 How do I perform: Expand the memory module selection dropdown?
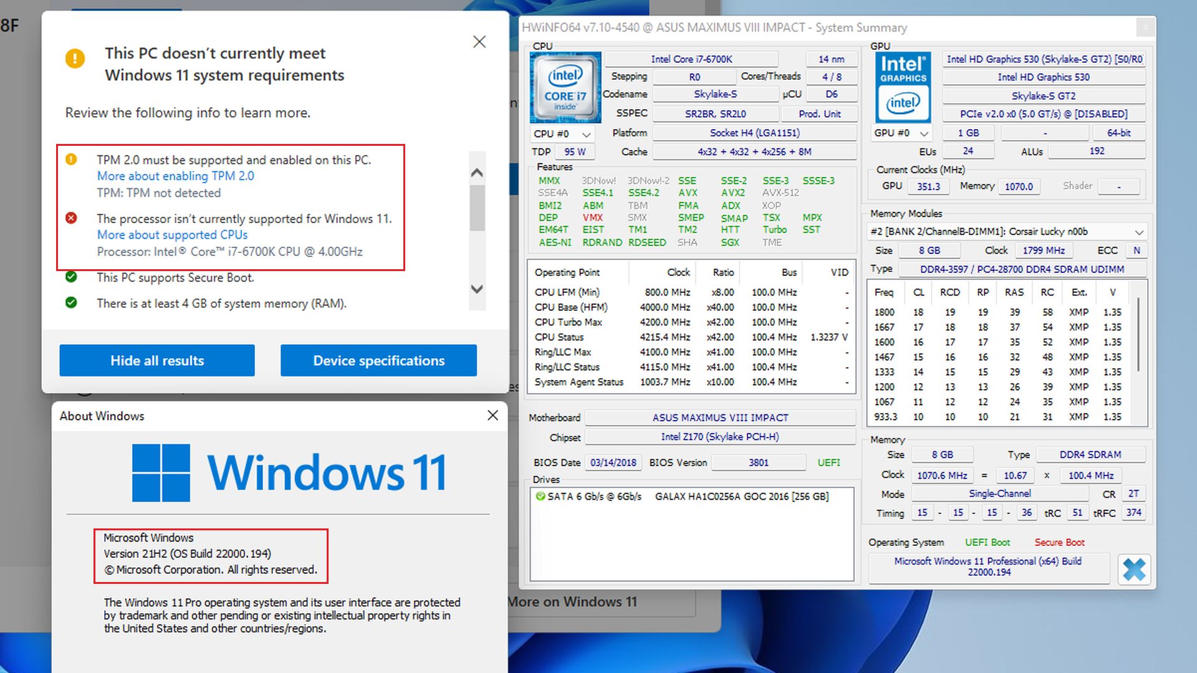[x=1138, y=232]
